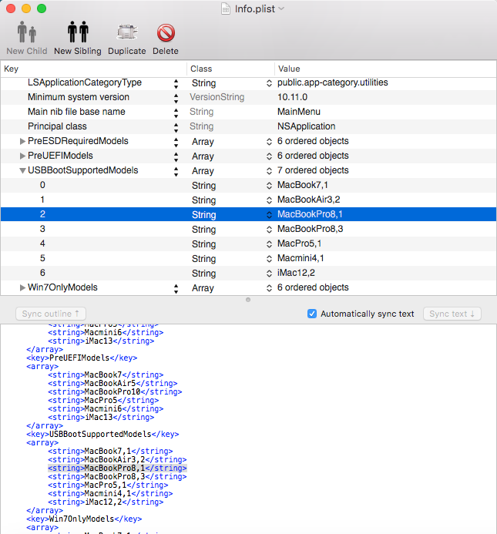
Task: Click key stepper for LSApplicationCategoryType
Action: pyautogui.click(x=176, y=84)
